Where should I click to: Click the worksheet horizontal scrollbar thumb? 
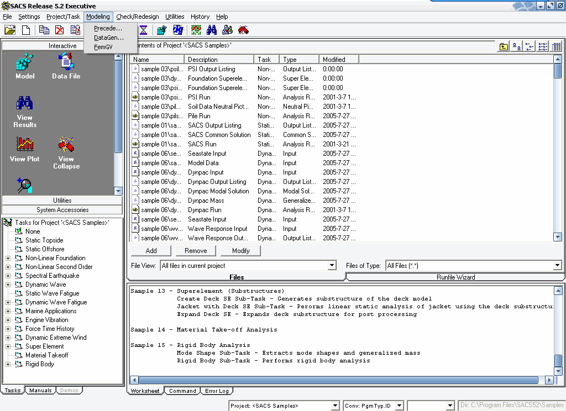point(339,380)
